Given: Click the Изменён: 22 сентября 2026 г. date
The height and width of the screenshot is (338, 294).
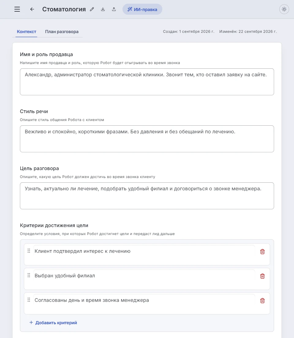Looking at the screenshot, I should pos(248,32).
